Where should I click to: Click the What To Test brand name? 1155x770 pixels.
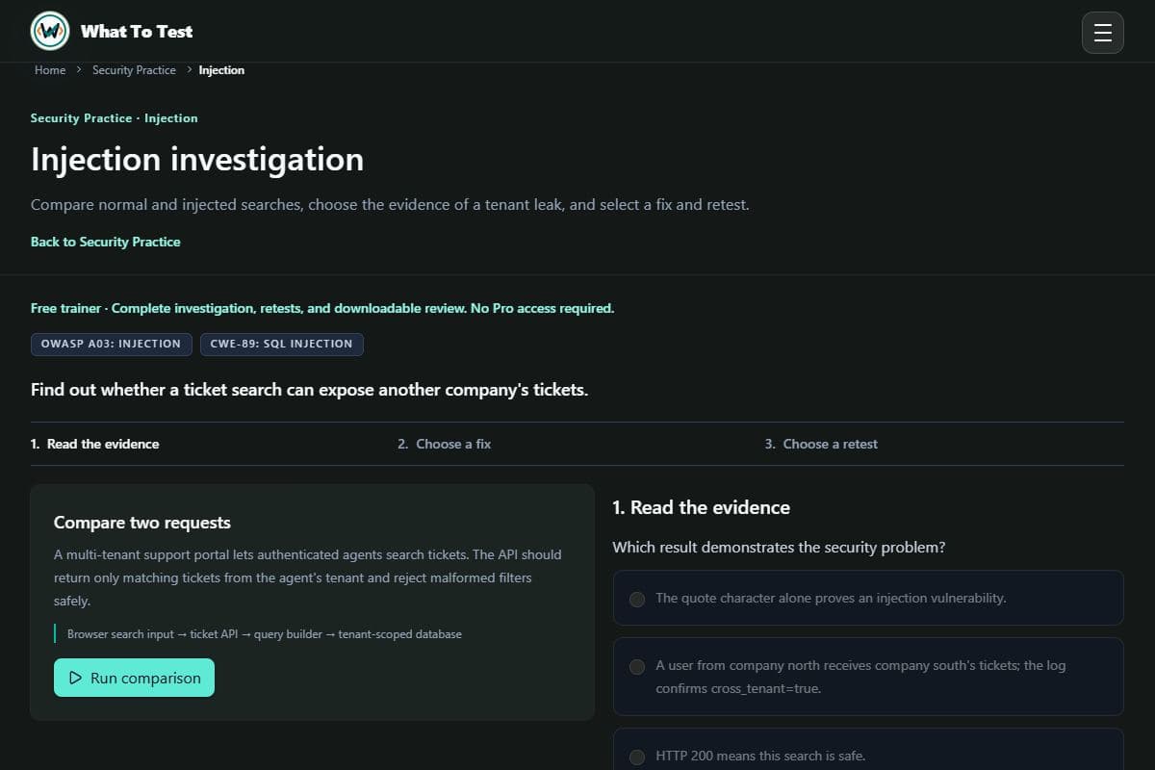click(x=137, y=31)
